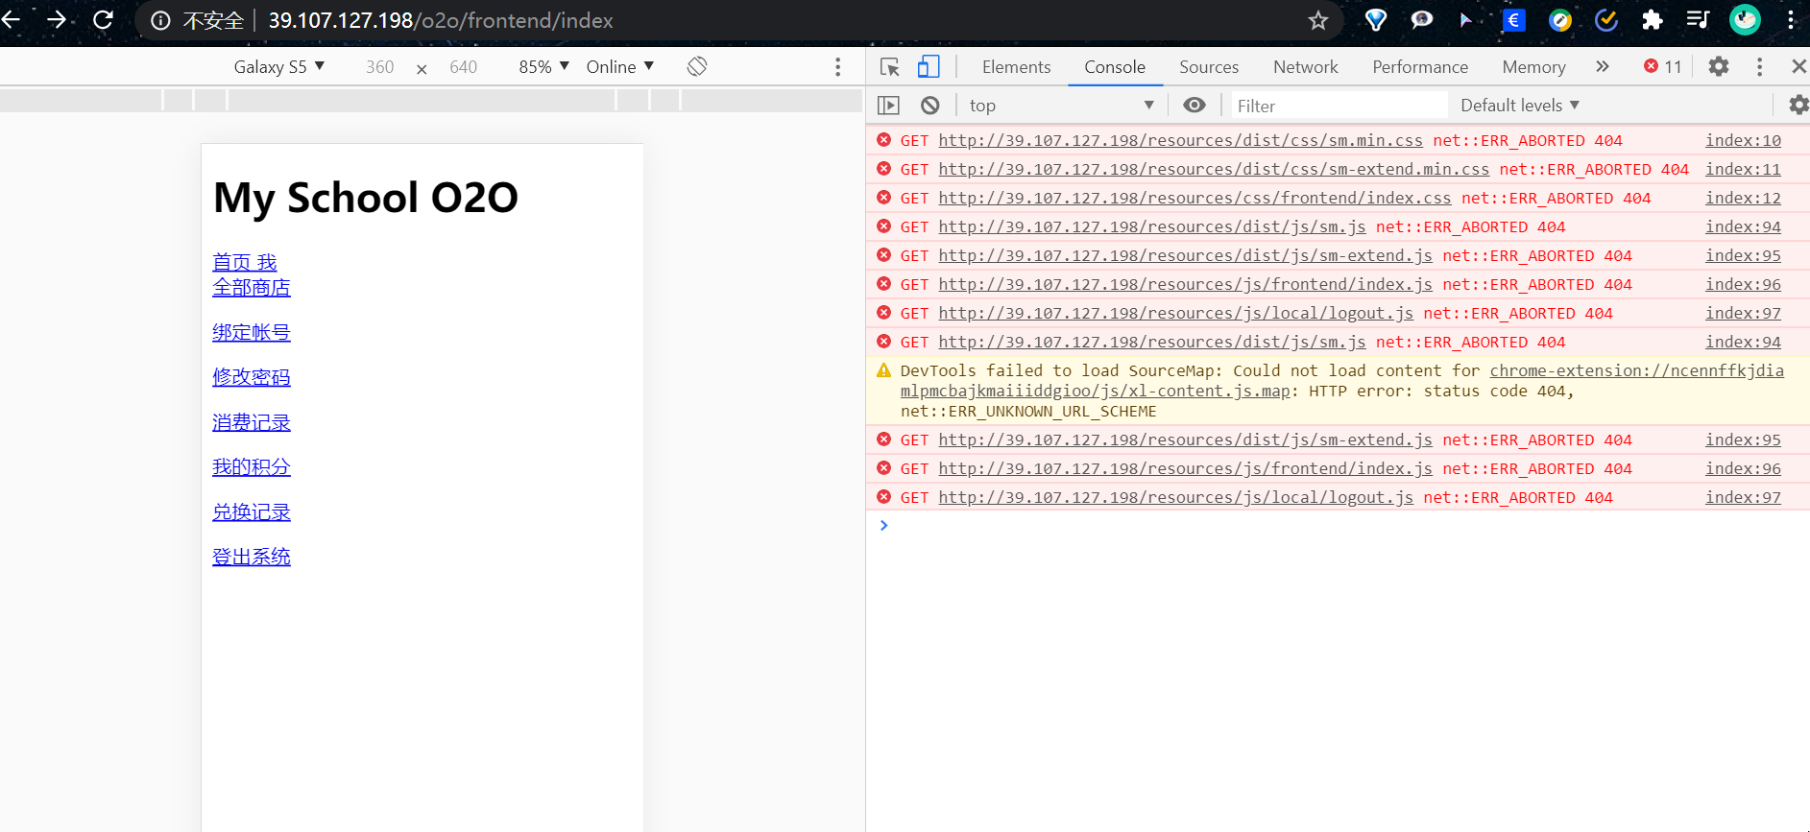Activate the inspect element picker tool
The image size is (1810, 832).
(890, 66)
